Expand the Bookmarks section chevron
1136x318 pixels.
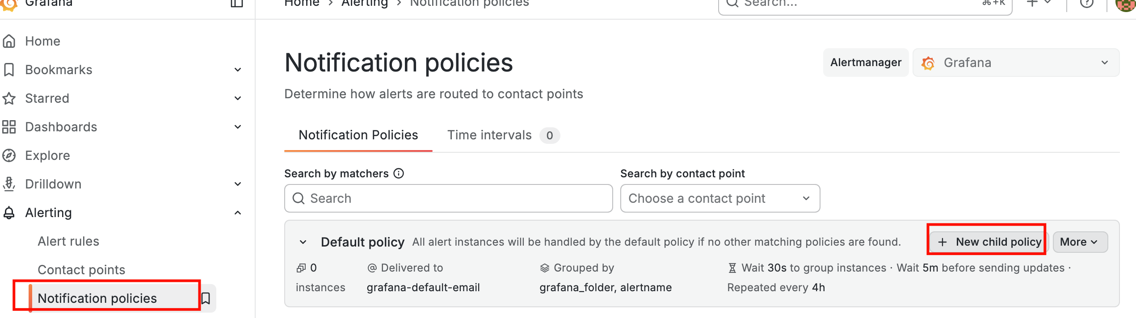238,70
